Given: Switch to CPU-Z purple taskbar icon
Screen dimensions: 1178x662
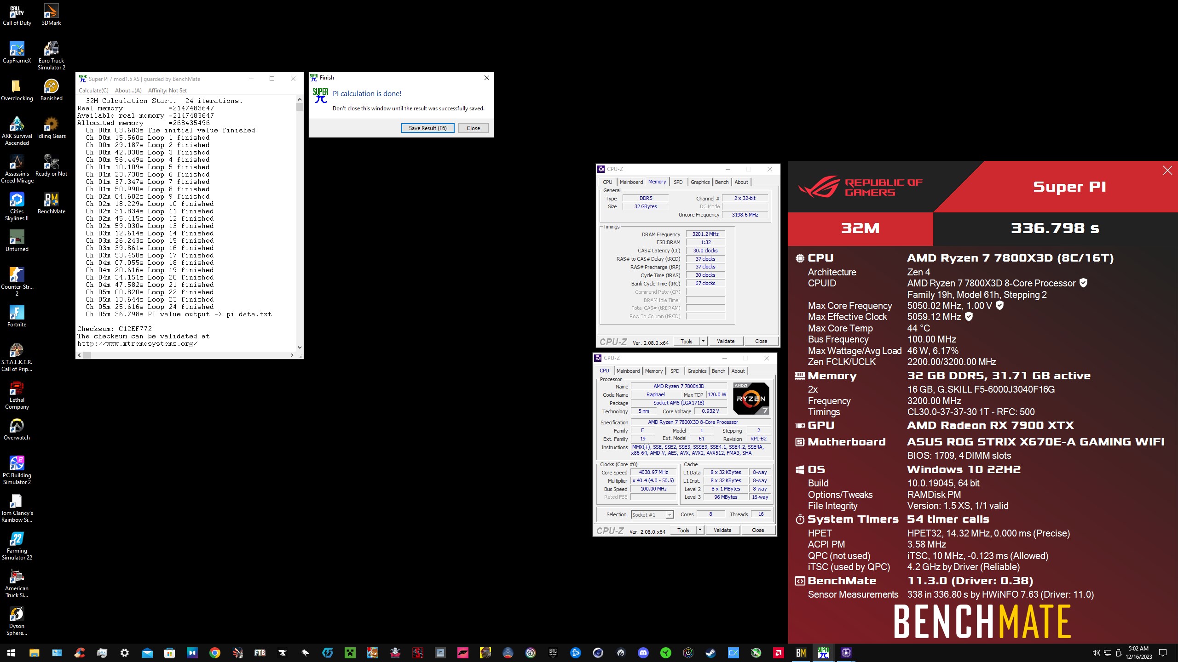Looking at the screenshot, I should (846, 653).
